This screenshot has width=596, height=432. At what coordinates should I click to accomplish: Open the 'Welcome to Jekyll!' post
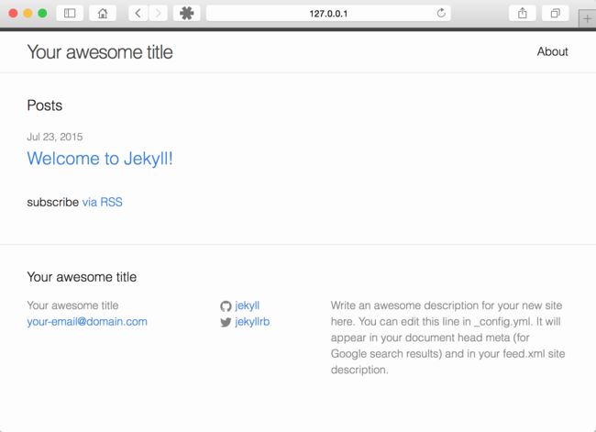click(100, 158)
